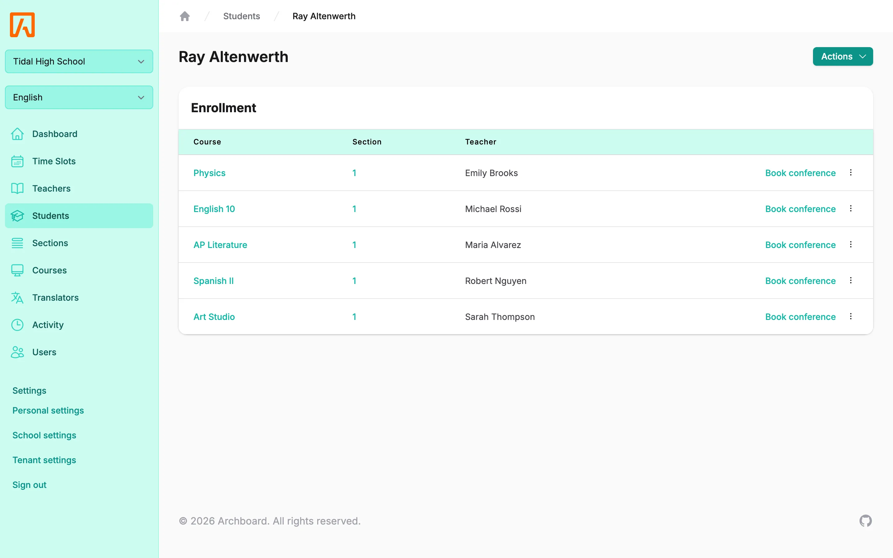This screenshot has width=893, height=558.
Task: Open the three-dot menu for Spanish II row
Action: [851, 281]
